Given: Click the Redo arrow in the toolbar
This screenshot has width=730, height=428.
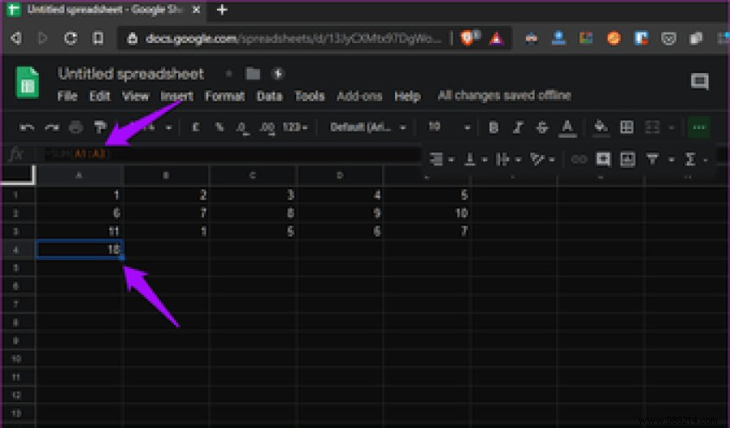Looking at the screenshot, I should pyautogui.click(x=52, y=127).
